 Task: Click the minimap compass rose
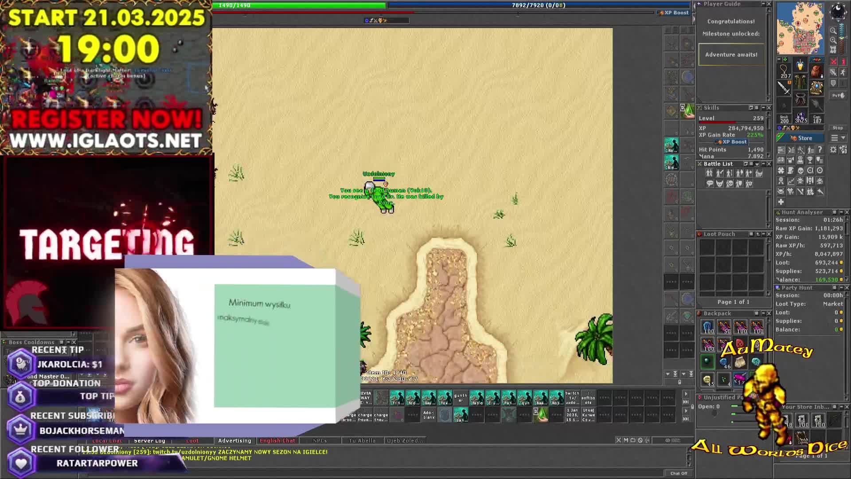(x=838, y=12)
